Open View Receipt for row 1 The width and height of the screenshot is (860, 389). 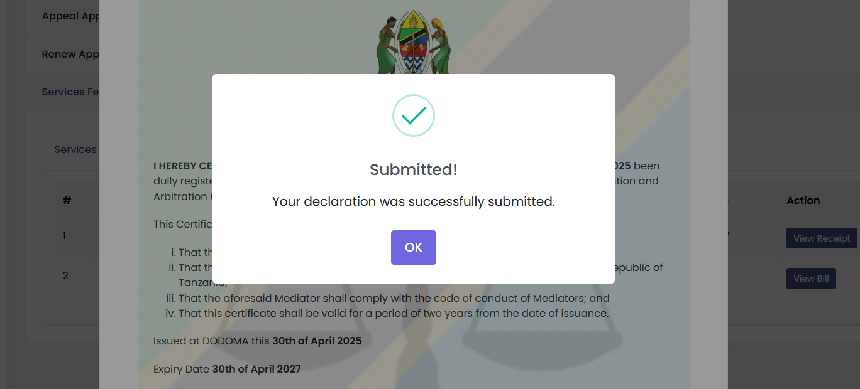[x=821, y=238]
